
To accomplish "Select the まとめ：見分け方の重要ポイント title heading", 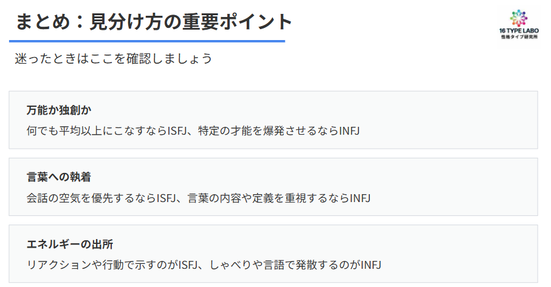I will pyautogui.click(x=154, y=22).
